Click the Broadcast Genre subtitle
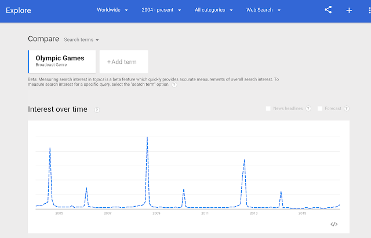The height and width of the screenshot is (238, 371). click(x=51, y=65)
